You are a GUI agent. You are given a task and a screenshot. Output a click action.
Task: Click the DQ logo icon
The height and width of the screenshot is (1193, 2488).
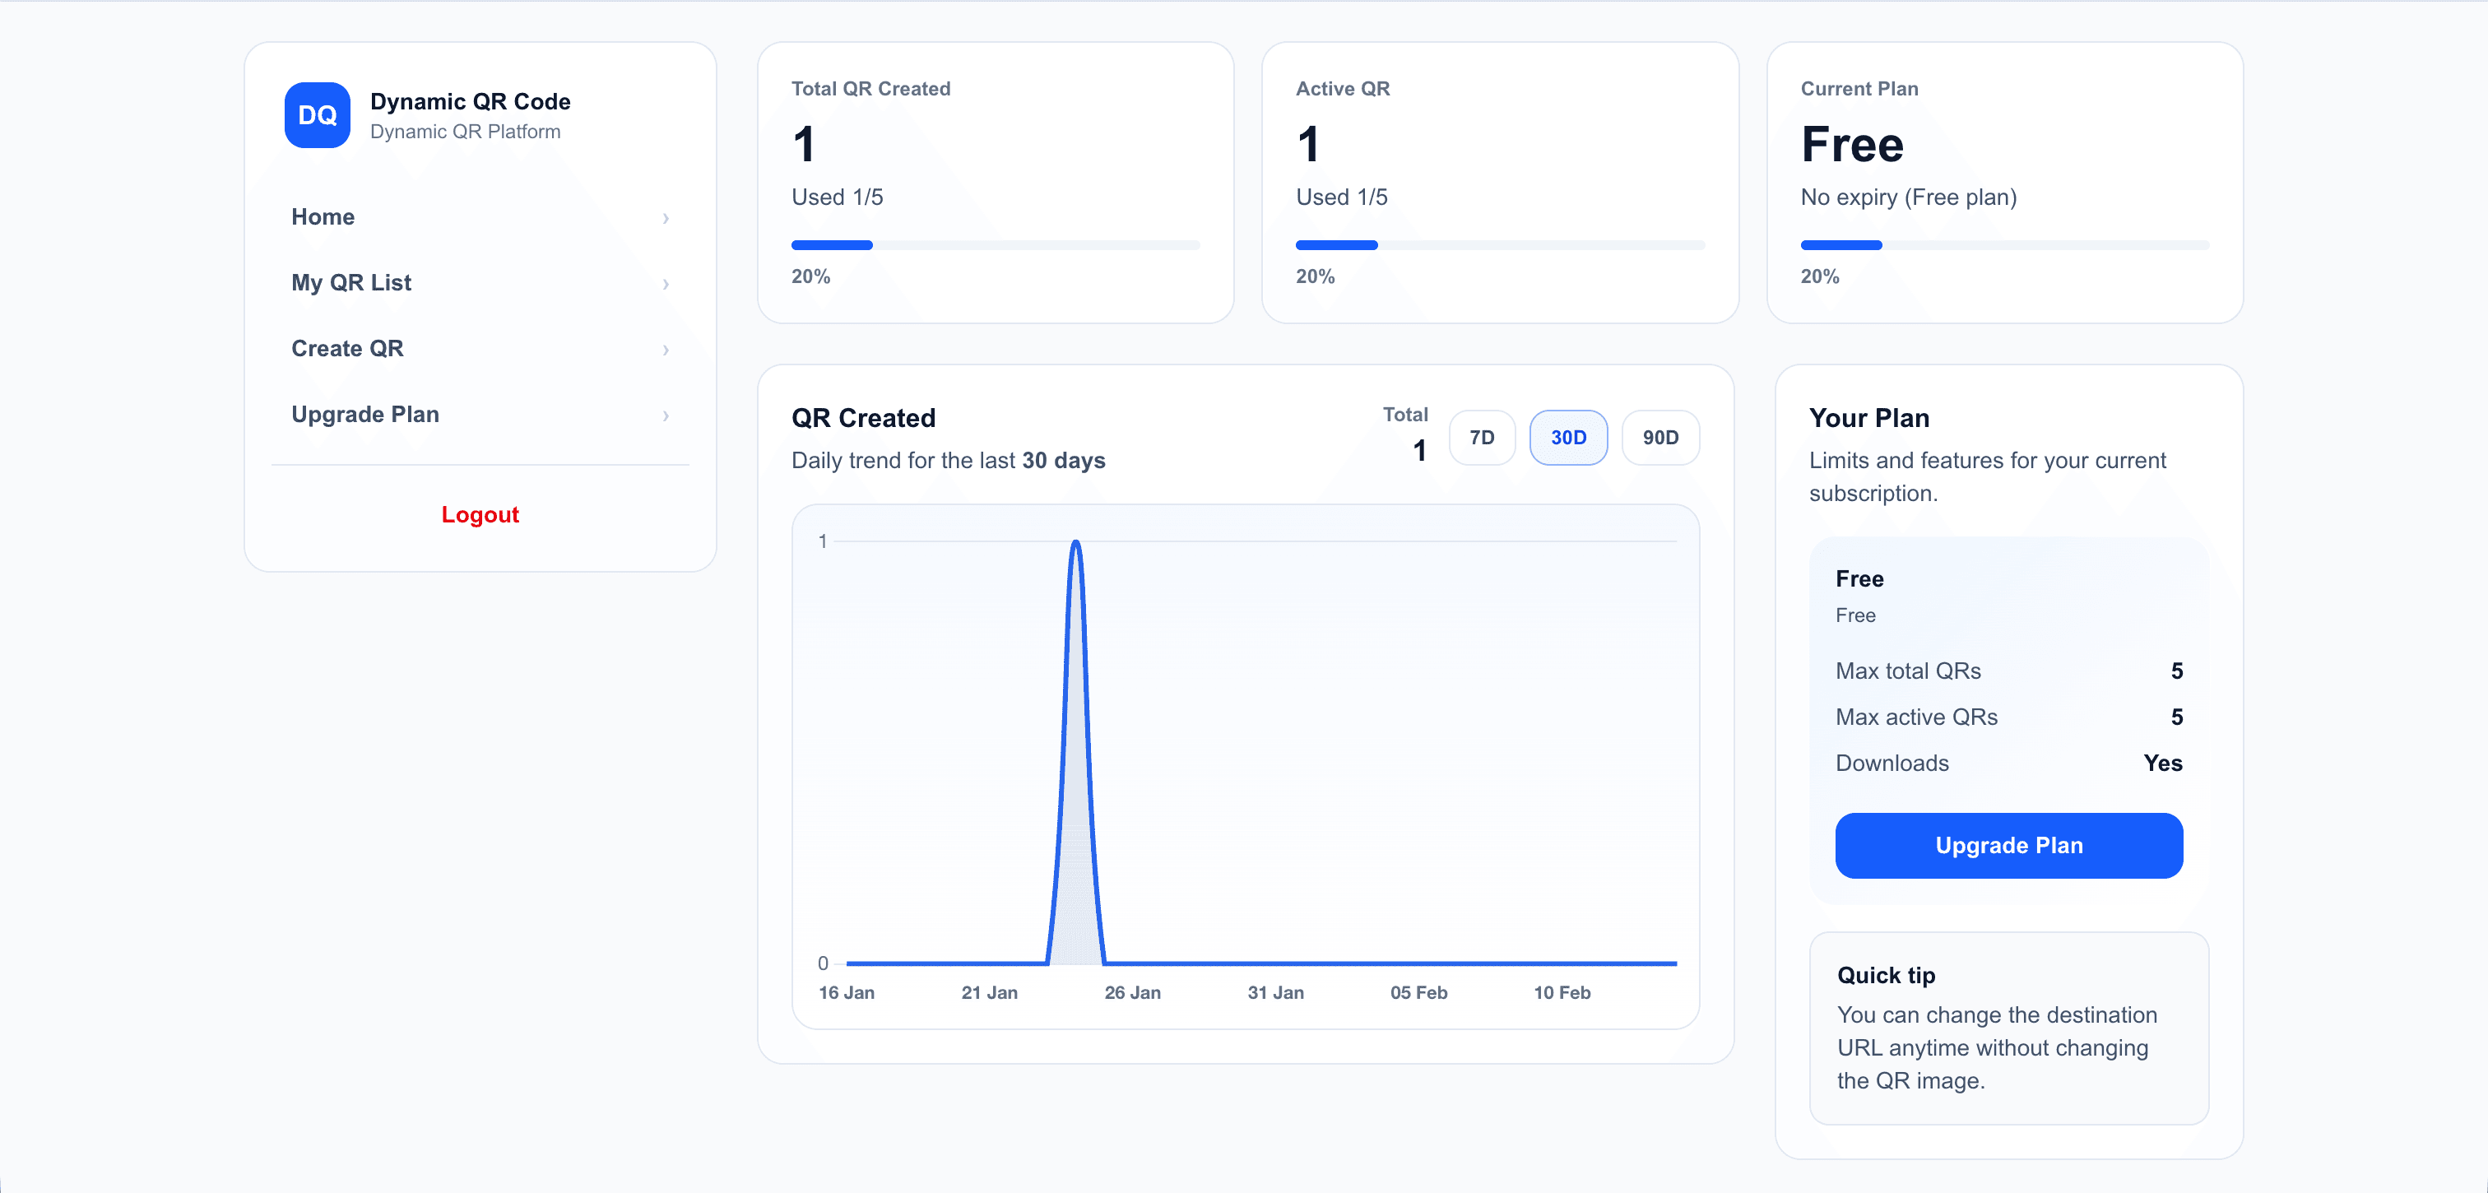pos(317,115)
